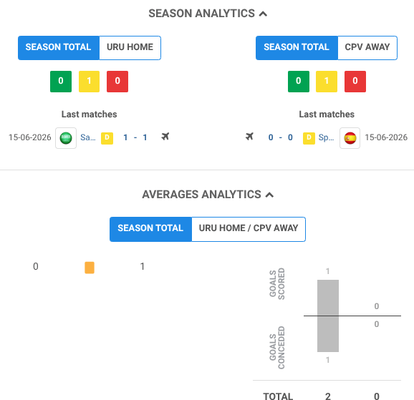Switch the left panel to URU HOME
Image resolution: width=414 pixels, height=400 pixels.
tap(130, 48)
